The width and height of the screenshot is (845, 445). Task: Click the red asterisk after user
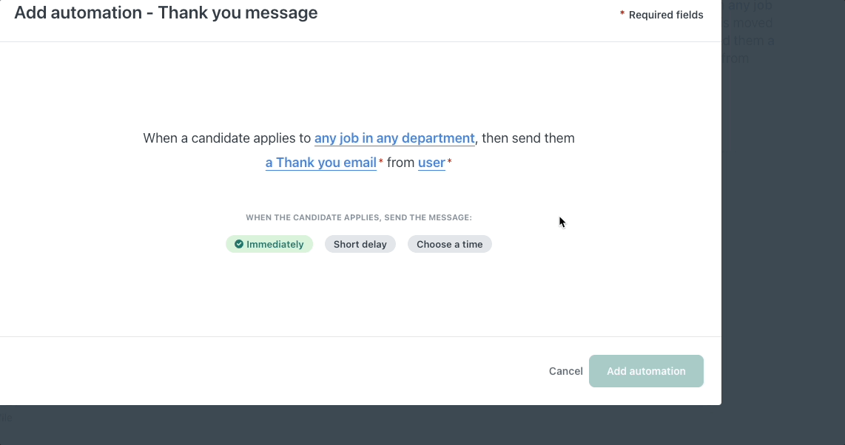click(x=449, y=161)
